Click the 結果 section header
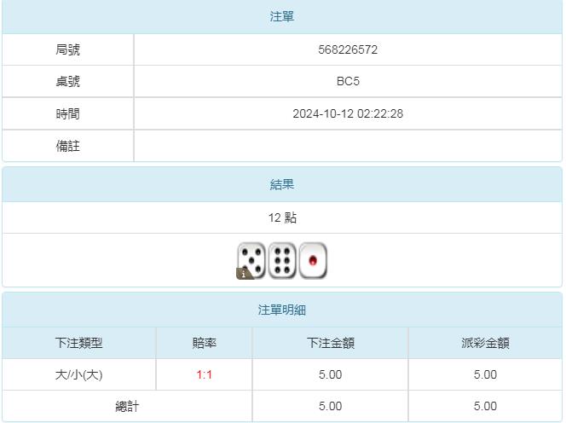The height and width of the screenshot is (423, 566). click(282, 184)
